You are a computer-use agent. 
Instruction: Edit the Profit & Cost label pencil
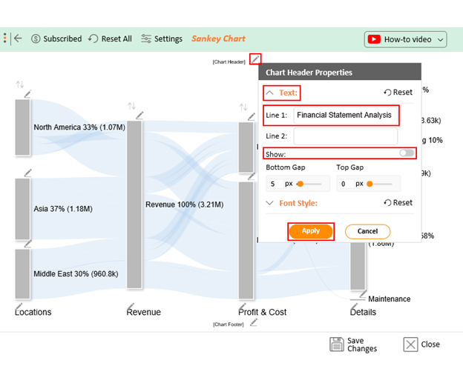click(x=243, y=307)
